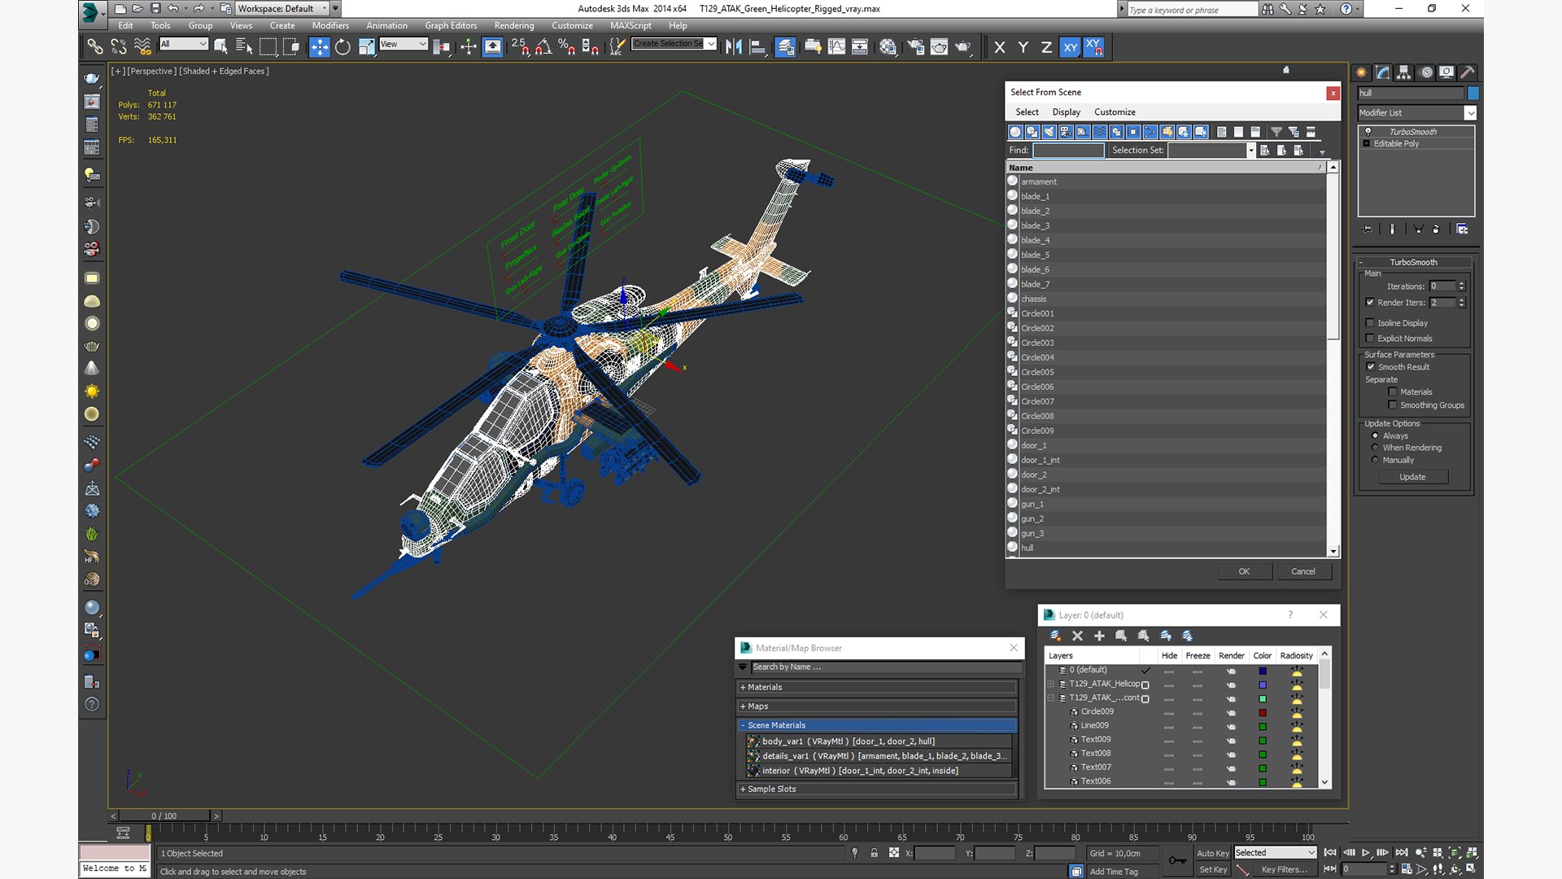
Task: Click the Mirror tool icon
Action: pyautogui.click(x=734, y=46)
